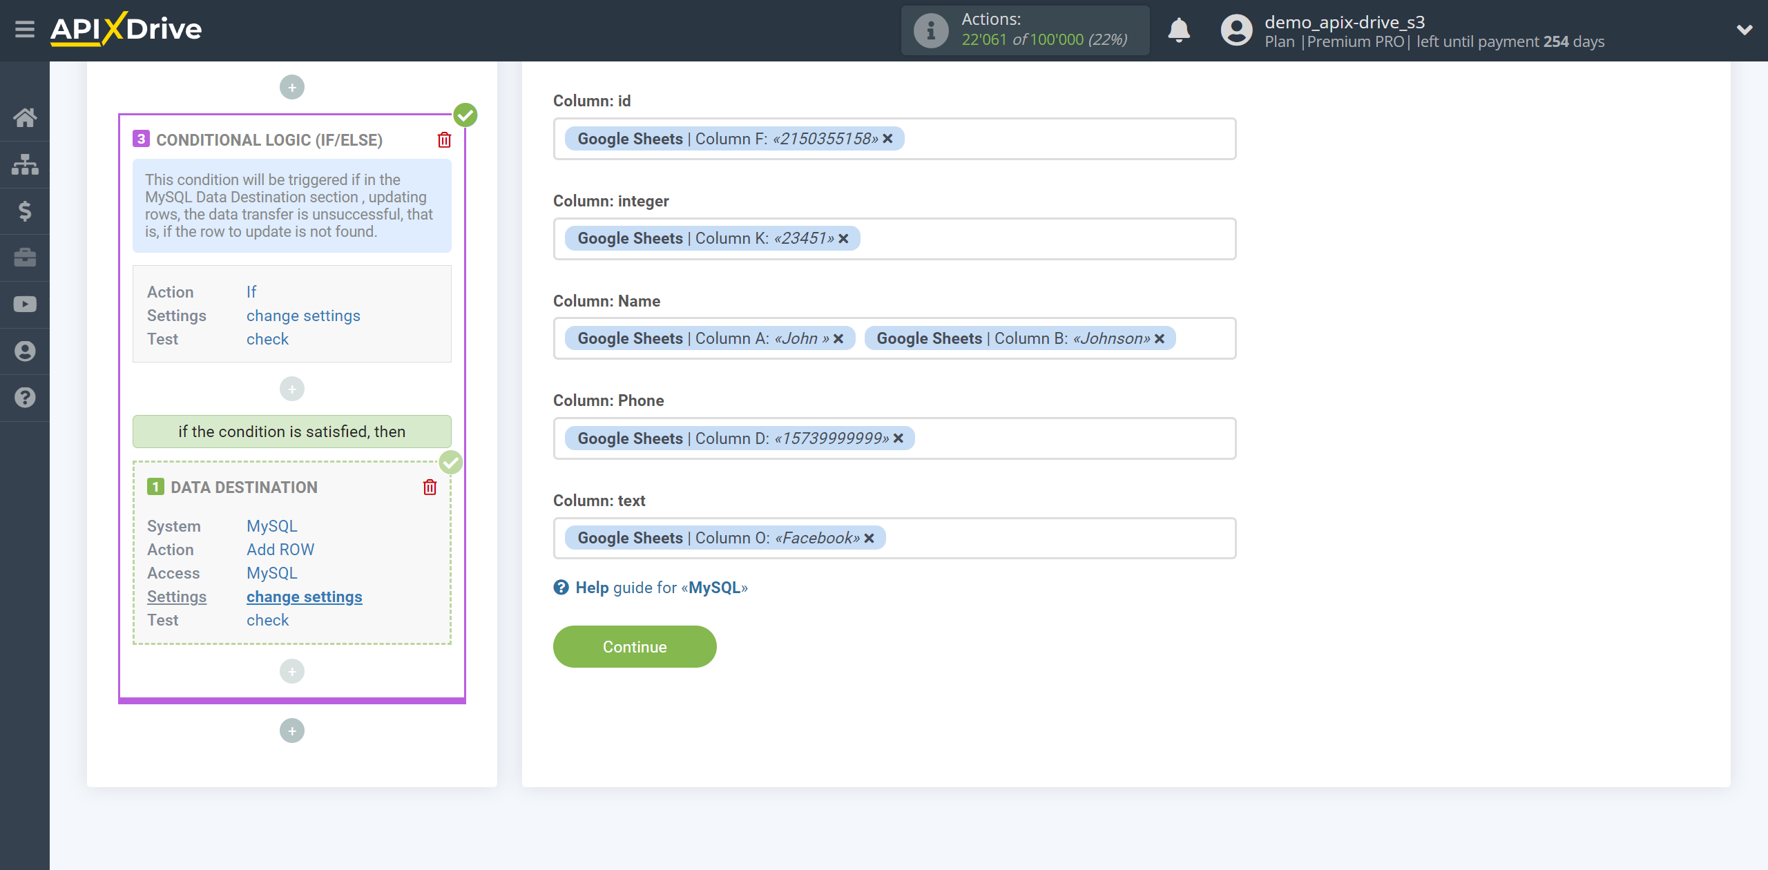Remove Column F tag from id field
This screenshot has width=1768, height=870.
888,139
